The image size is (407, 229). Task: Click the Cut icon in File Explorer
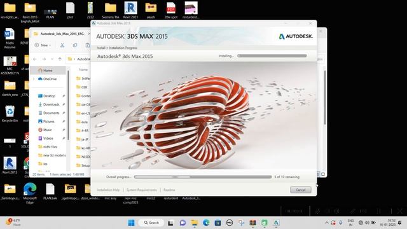tap(62, 45)
